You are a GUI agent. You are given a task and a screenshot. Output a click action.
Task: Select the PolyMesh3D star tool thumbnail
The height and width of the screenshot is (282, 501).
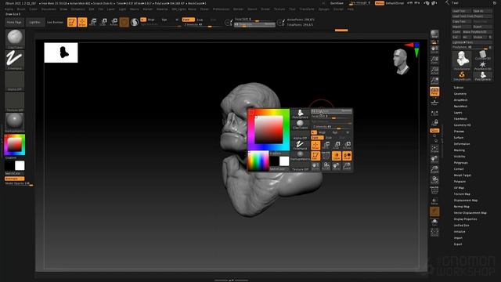click(482, 66)
